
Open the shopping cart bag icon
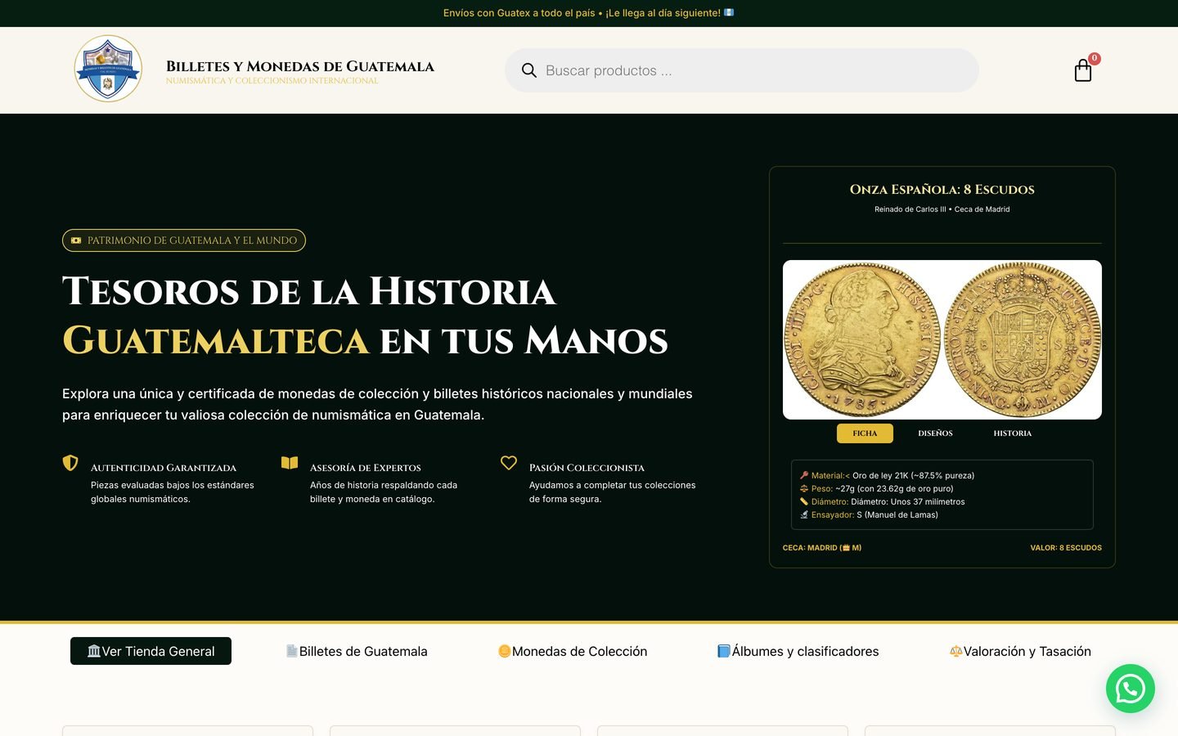point(1083,71)
